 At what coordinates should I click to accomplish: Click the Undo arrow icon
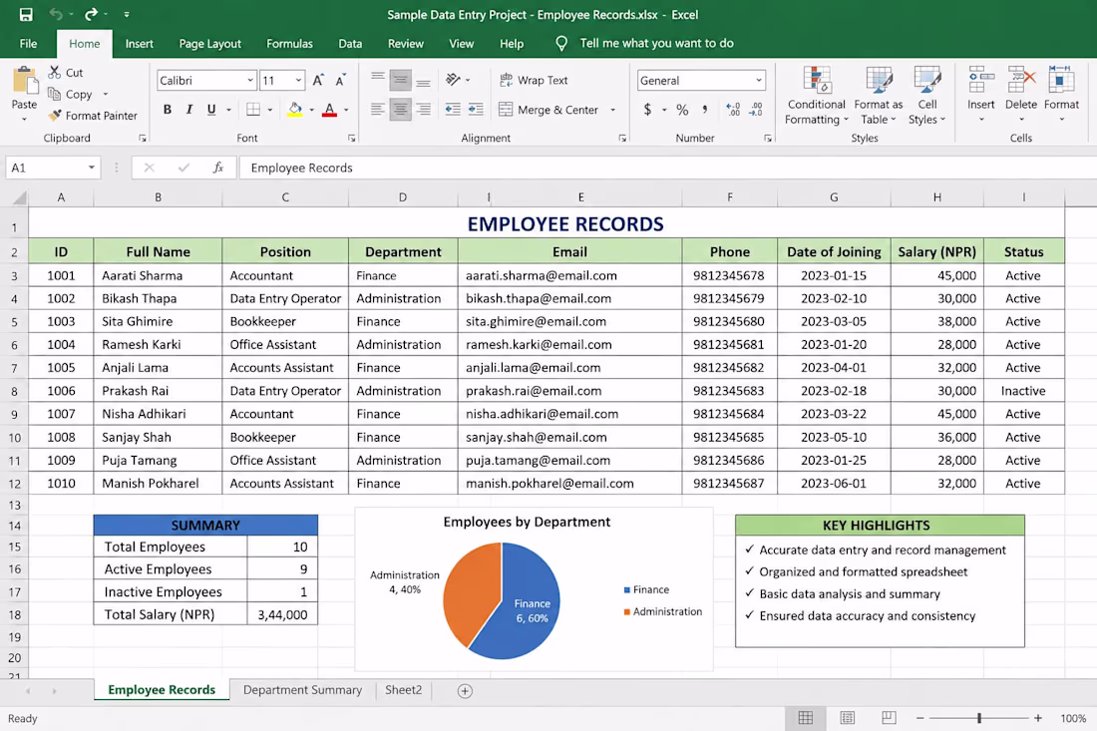coord(56,14)
